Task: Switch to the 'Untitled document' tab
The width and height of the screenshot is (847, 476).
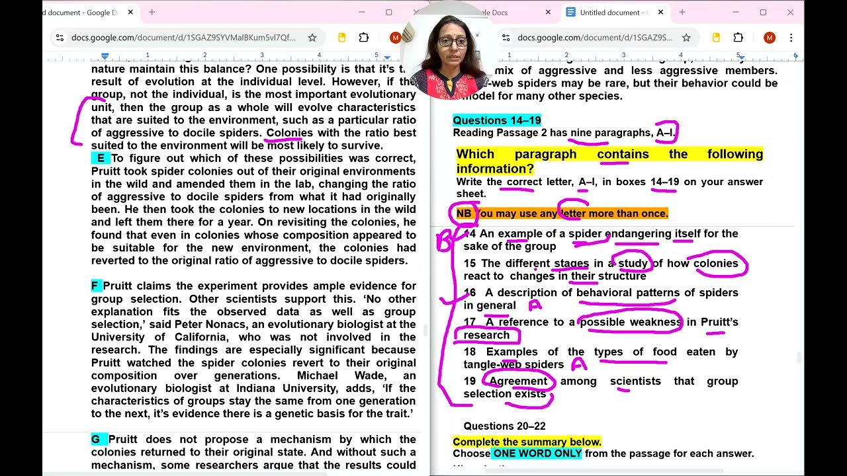Action: [x=609, y=12]
